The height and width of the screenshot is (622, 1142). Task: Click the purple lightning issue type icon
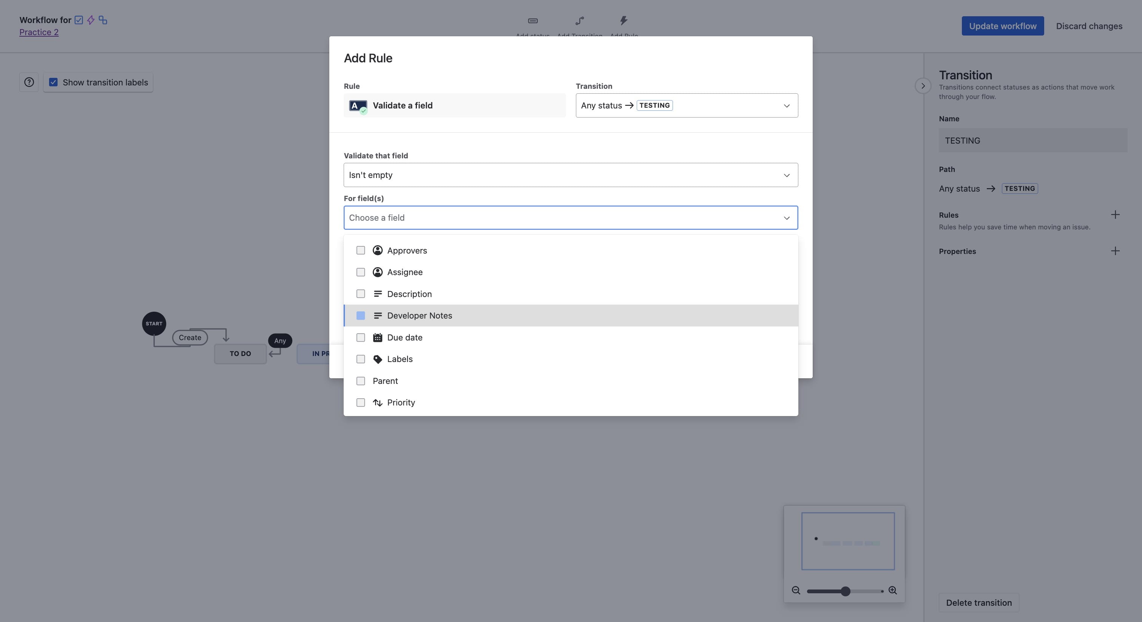91,20
